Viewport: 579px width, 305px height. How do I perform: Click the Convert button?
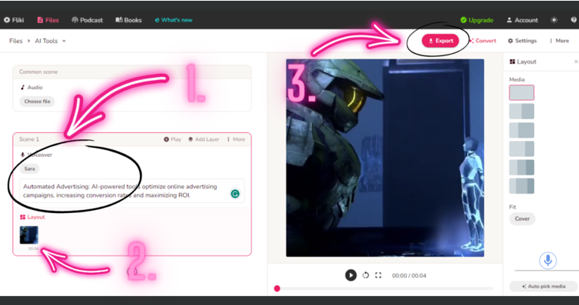click(x=483, y=40)
